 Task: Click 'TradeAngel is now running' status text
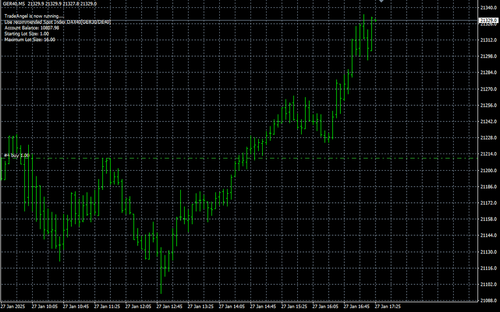pyautogui.click(x=30, y=16)
